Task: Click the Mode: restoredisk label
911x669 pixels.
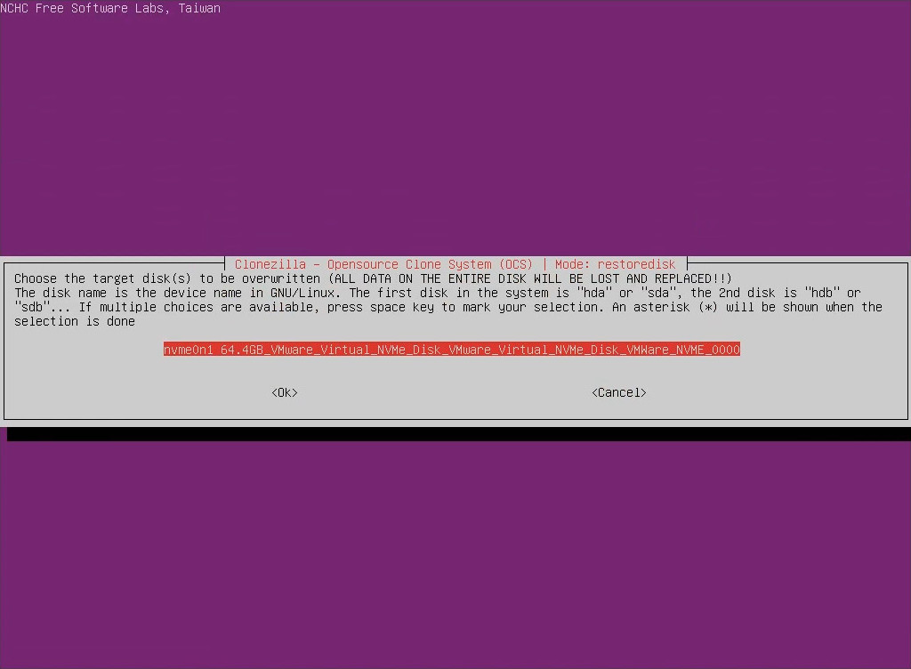Action: point(615,264)
